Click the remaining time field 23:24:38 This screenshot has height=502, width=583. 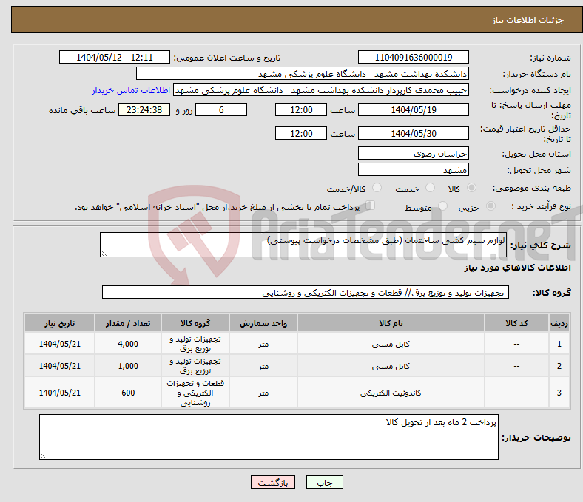point(144,109)
